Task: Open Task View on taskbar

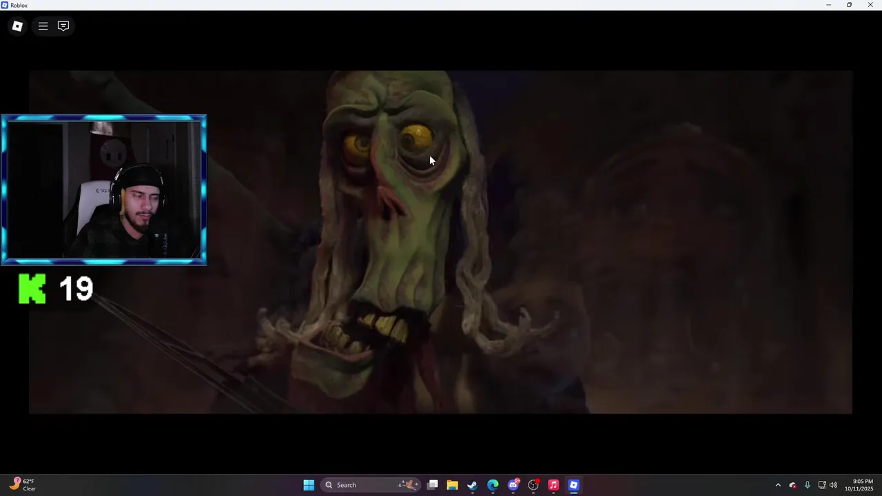Action: (432, 485)
